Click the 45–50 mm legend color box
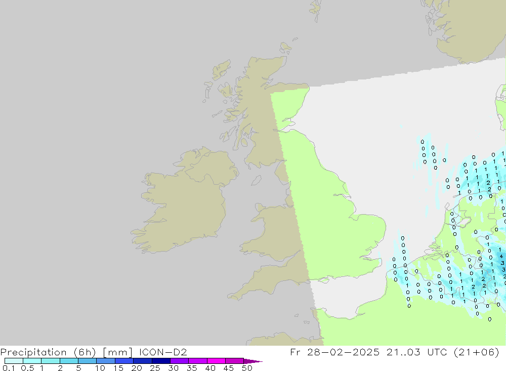This screenshot has height=371, width=506. [235, 361]
